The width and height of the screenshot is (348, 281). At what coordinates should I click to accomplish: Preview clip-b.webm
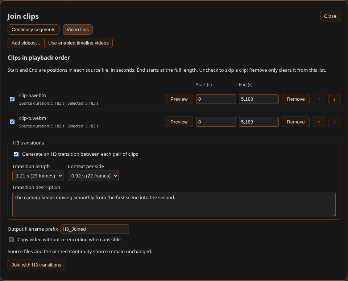coord(179,122)
